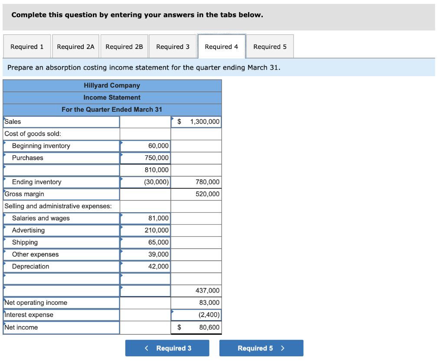Switch to the Required 1 tab
444x362 pixels.
coord(27,46)
